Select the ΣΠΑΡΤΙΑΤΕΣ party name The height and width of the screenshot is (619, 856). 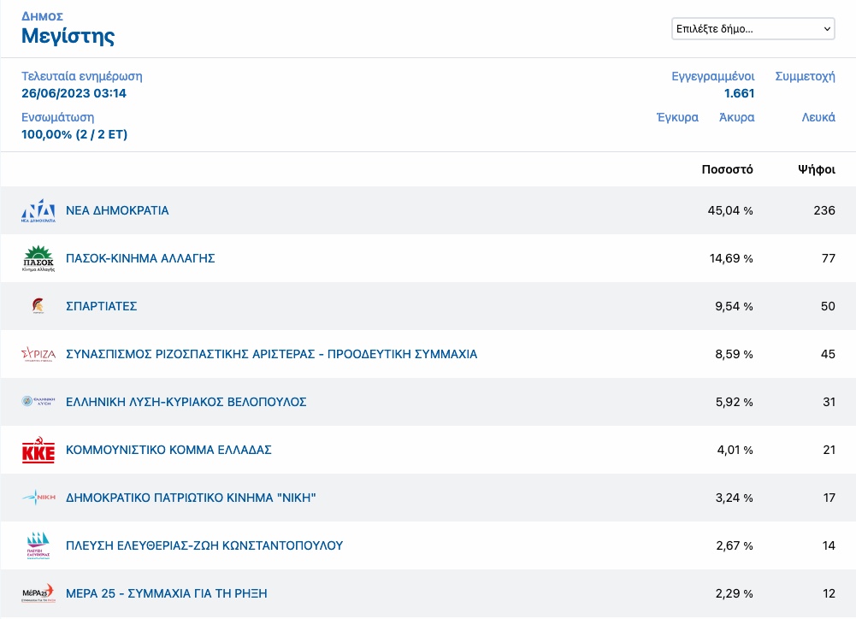click(102, 306)
